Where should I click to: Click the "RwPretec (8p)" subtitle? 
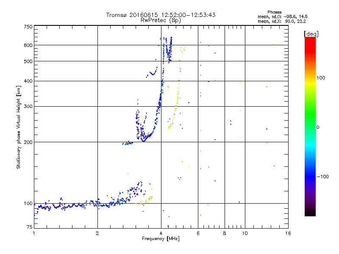click(x=161, y=20)
